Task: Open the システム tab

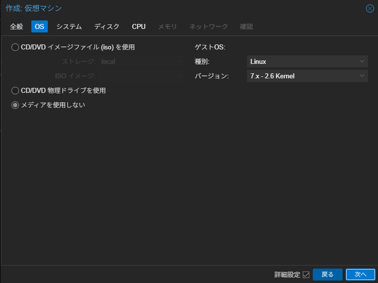Action: pyautogui.click(x=69, y=26)
